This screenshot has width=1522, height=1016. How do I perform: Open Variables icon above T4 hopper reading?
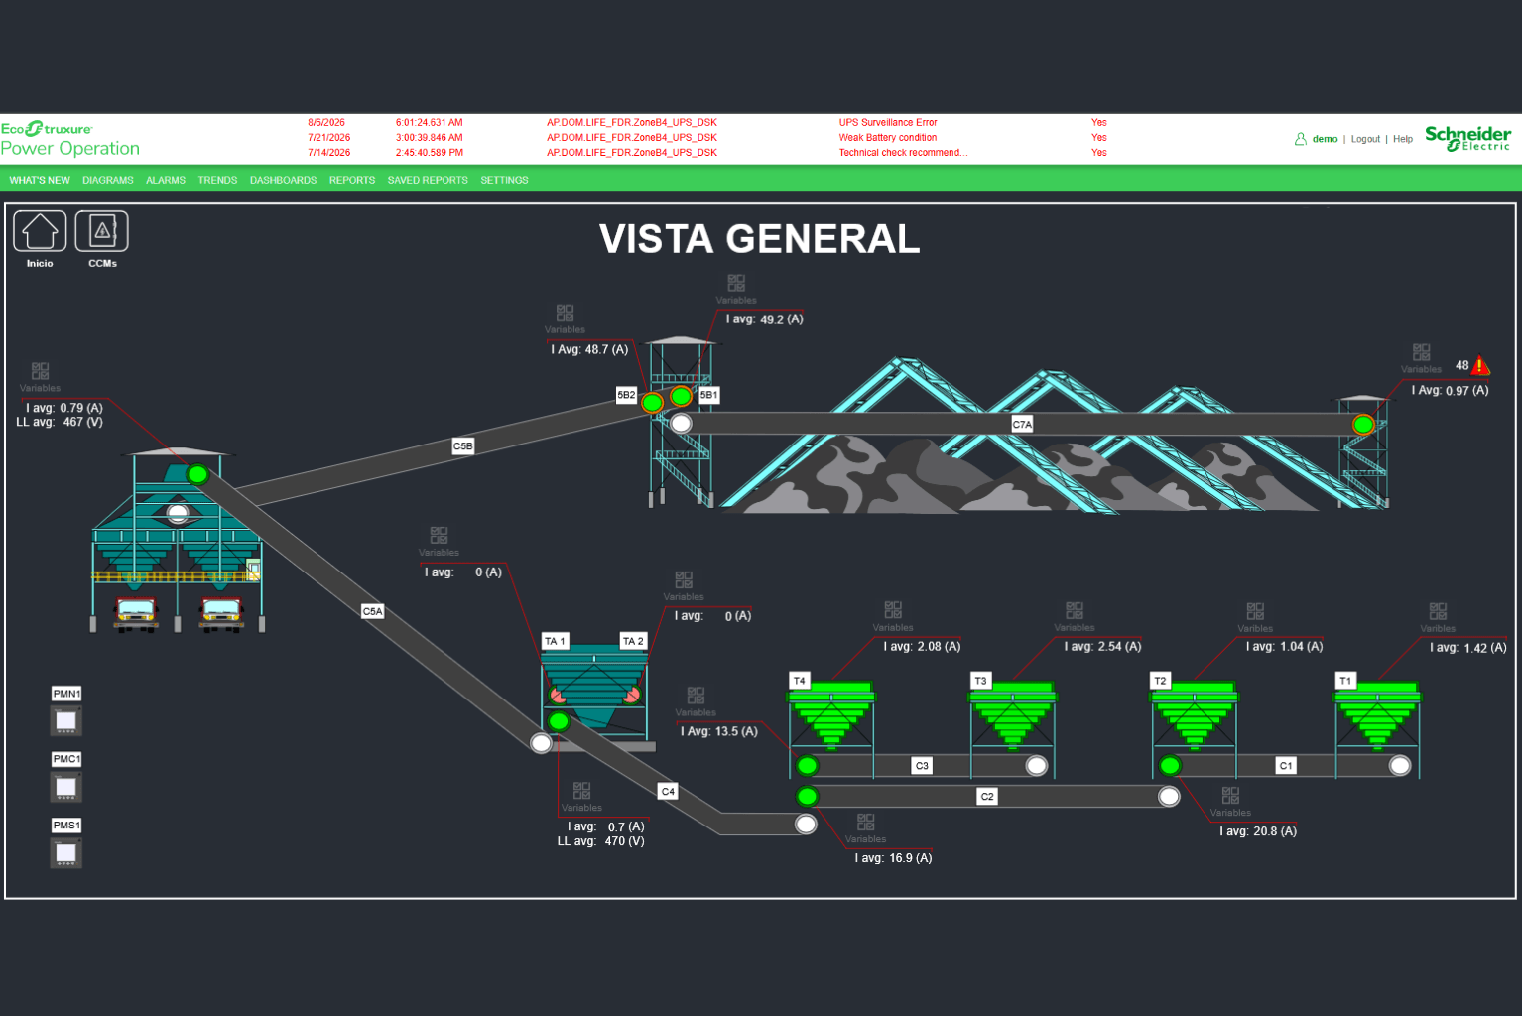(x=893, y=610)
